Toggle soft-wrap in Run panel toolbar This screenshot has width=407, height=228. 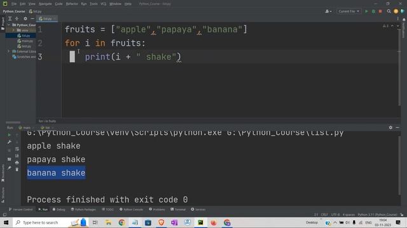(x=17, y=149)
